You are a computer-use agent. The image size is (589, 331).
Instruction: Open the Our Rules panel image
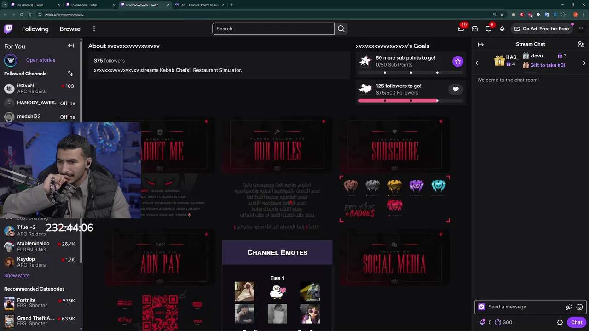[277, 145]
